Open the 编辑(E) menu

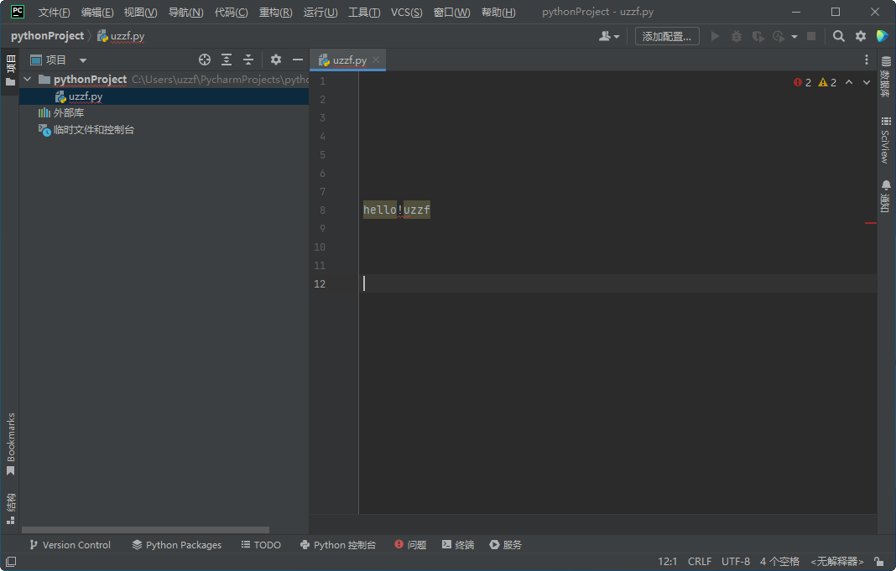tap(97, 12)
